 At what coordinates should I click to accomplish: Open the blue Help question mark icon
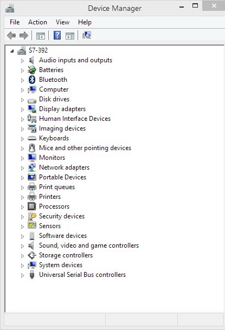pyautogui.click(x=57, y=35)
